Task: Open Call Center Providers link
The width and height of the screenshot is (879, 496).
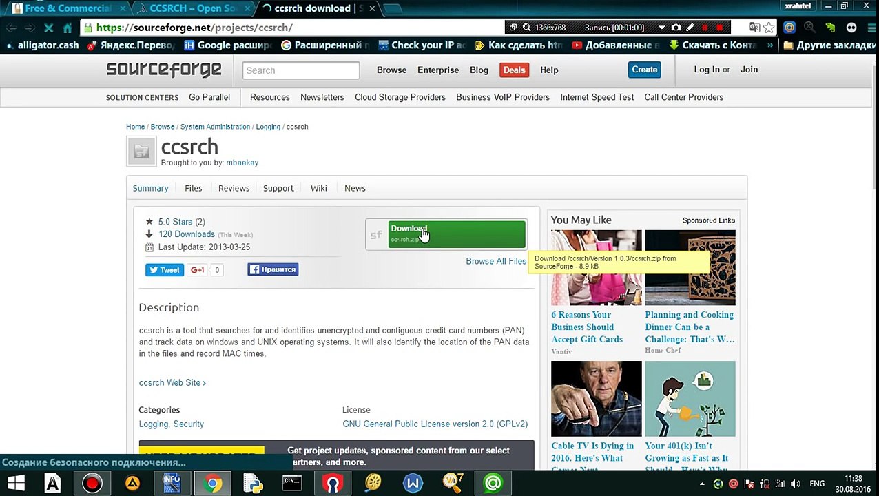Action: [x=683, y=97]
